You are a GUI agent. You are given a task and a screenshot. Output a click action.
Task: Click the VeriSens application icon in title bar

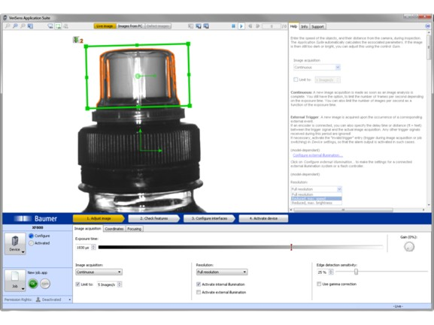coord(5,18)
